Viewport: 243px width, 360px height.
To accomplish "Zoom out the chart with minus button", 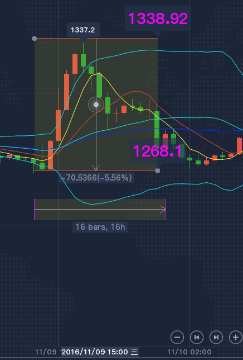I will 177,337.
